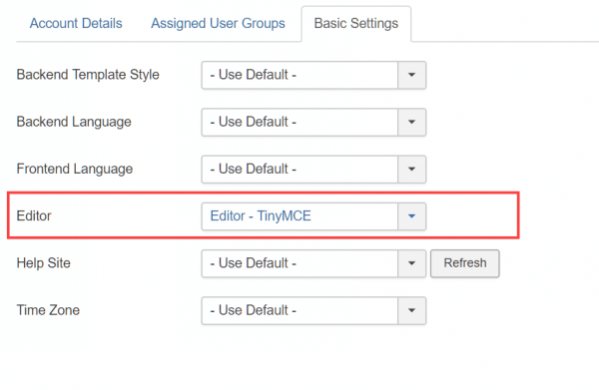
Task: Select the Basic Settings tab
Action: point(356,23)
